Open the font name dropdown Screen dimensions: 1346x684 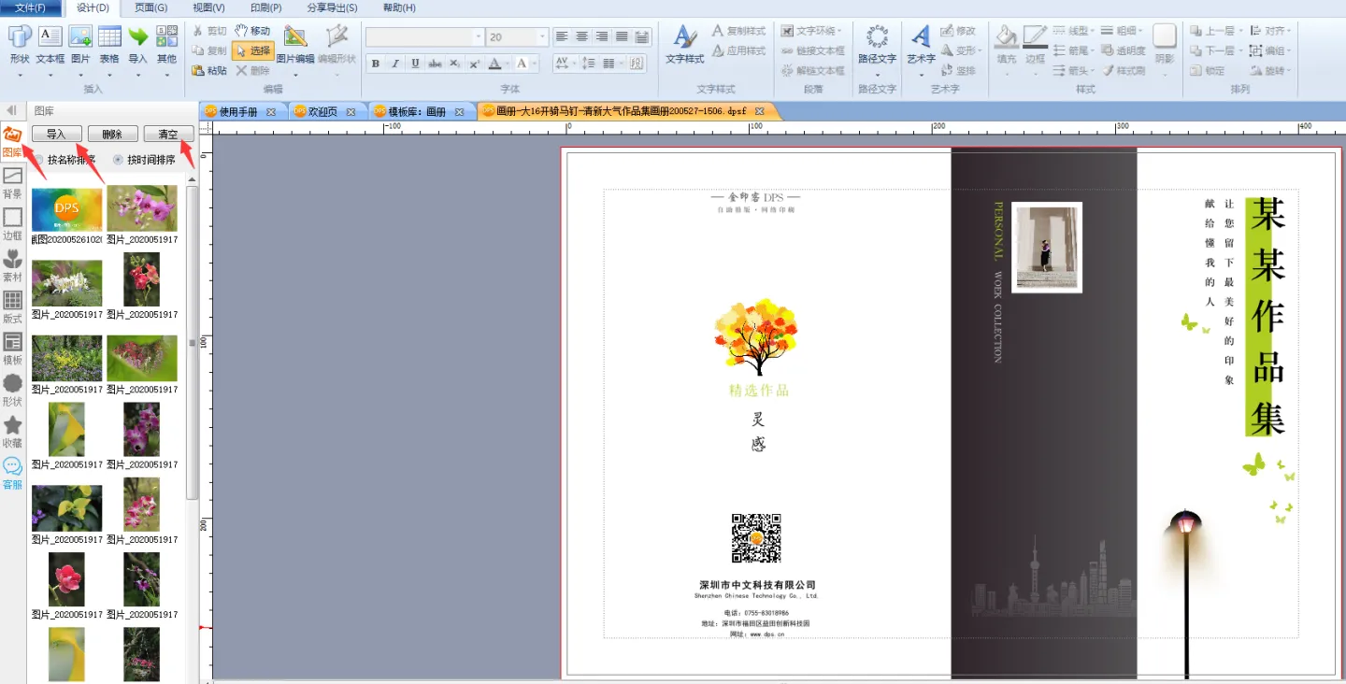click(479, 37)
